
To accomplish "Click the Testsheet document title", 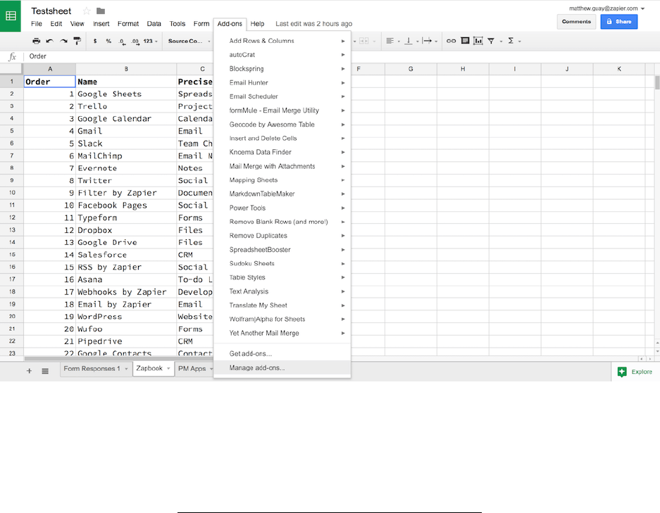I will [51, 11].
